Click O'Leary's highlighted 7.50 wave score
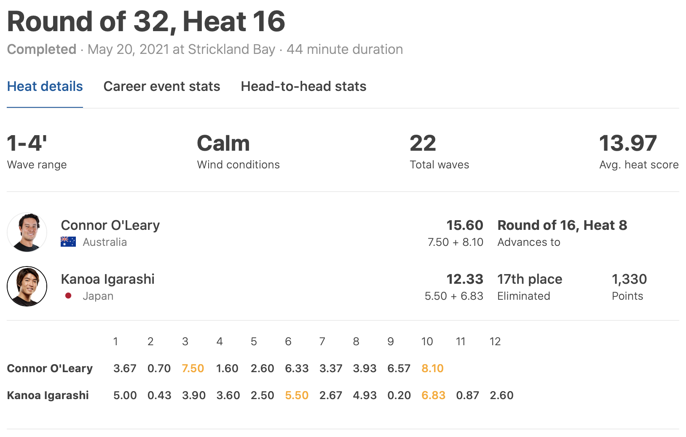 pyautogui.click(x=193, y=368)
